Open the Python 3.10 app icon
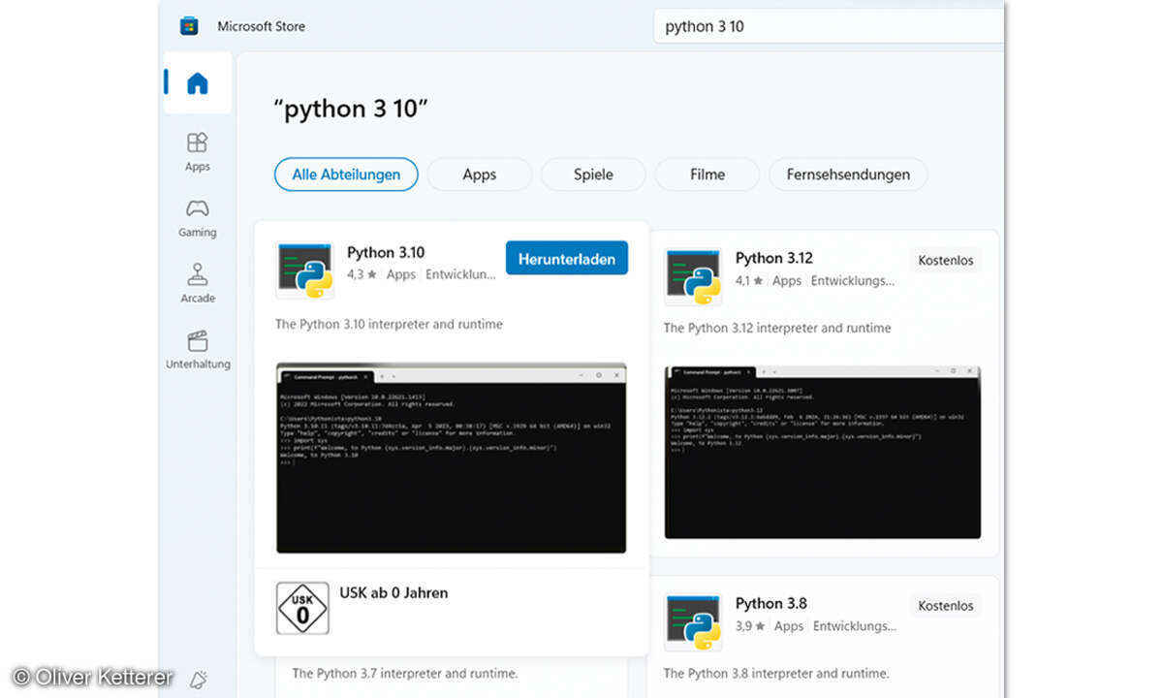The width and height of the screenshot is (1163, 698). [304, 270]
